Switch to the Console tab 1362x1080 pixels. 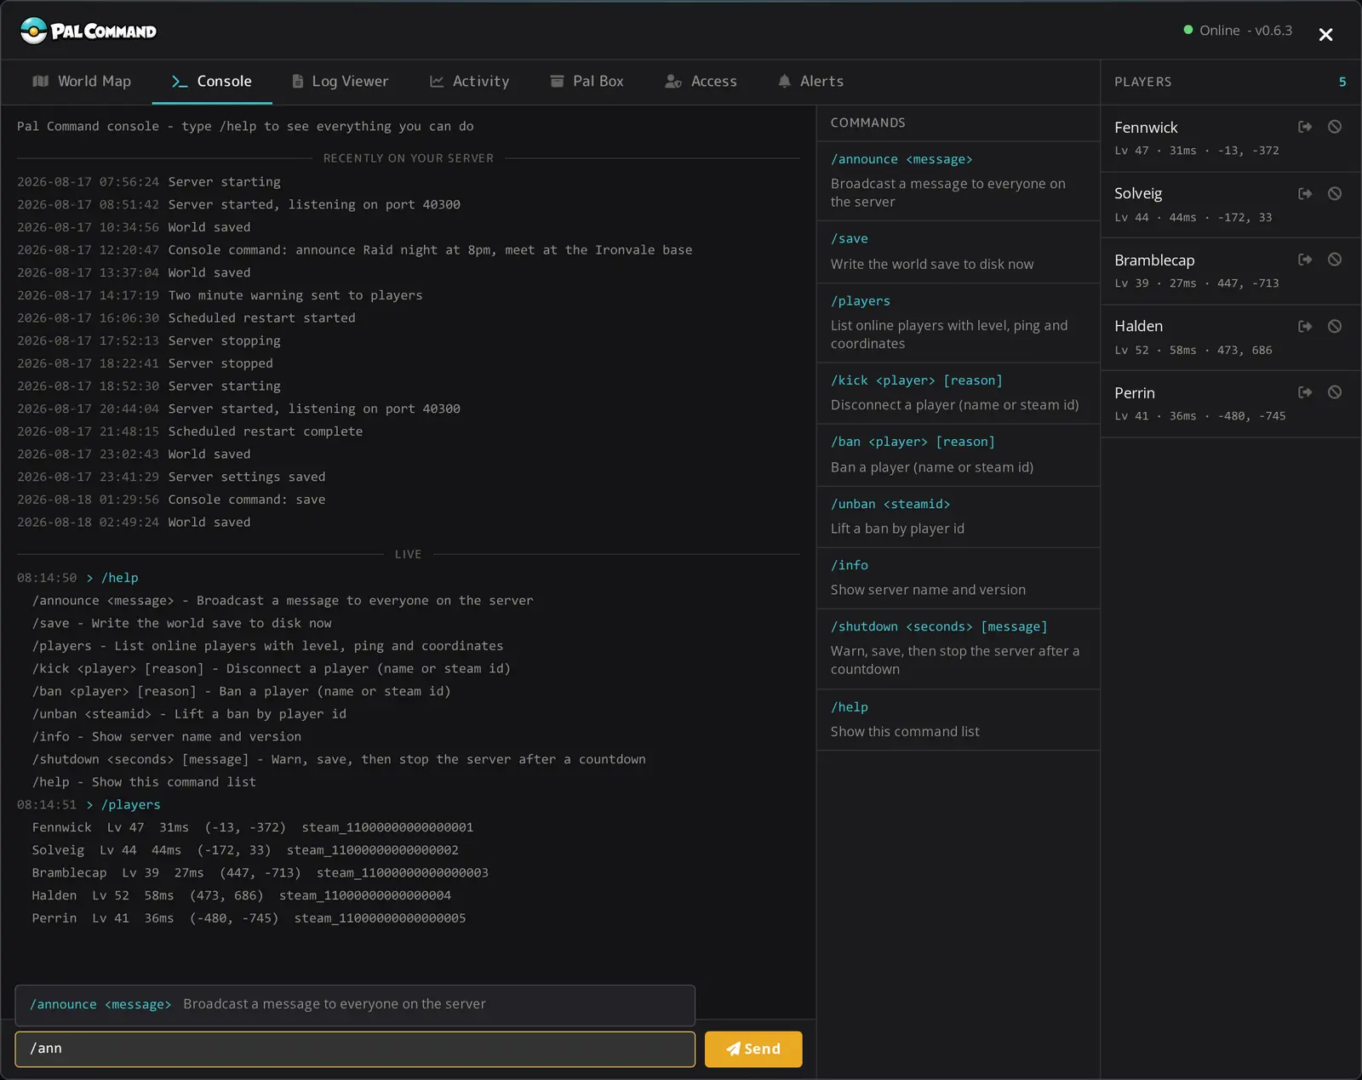click(212, 82)
